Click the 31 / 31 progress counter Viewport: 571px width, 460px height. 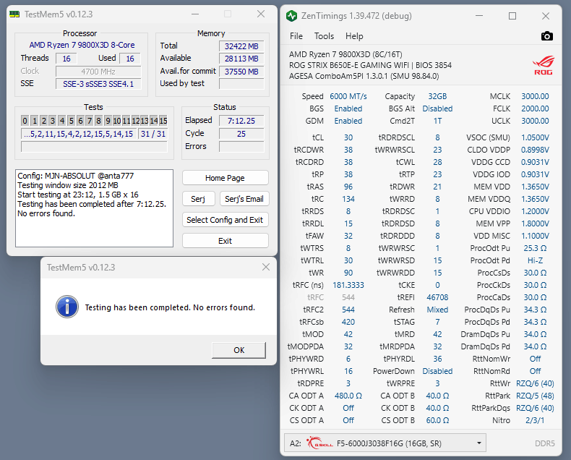(153, 134)
